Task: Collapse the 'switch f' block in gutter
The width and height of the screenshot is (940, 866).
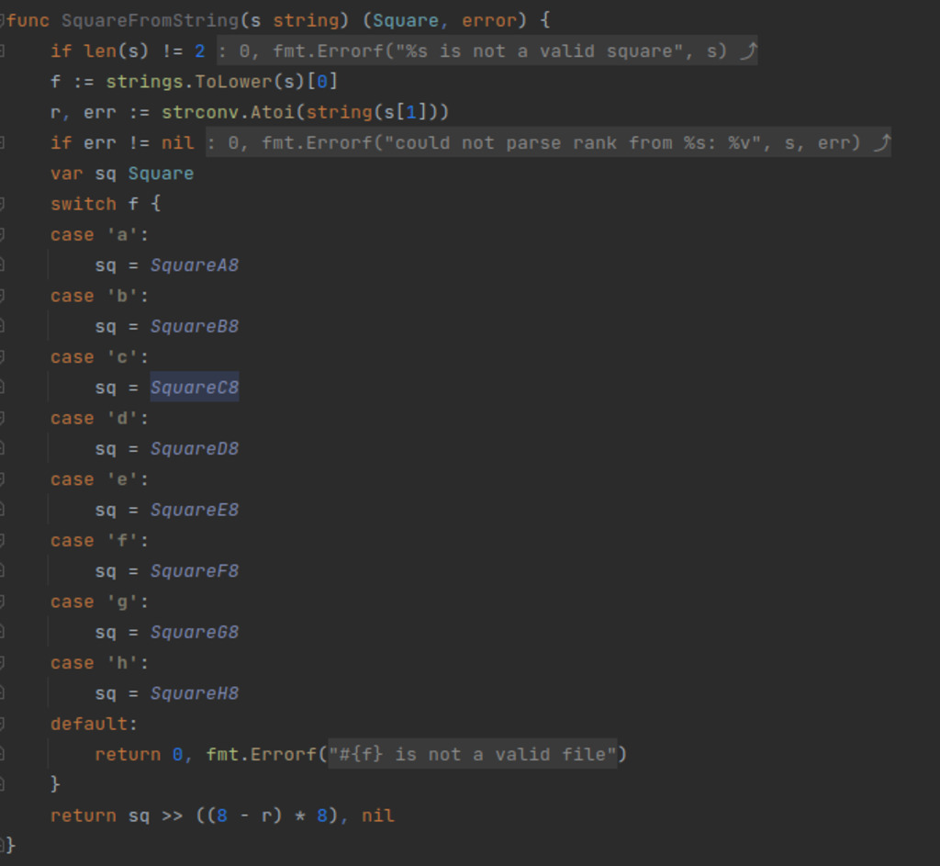Action: (x=3, y=204)
